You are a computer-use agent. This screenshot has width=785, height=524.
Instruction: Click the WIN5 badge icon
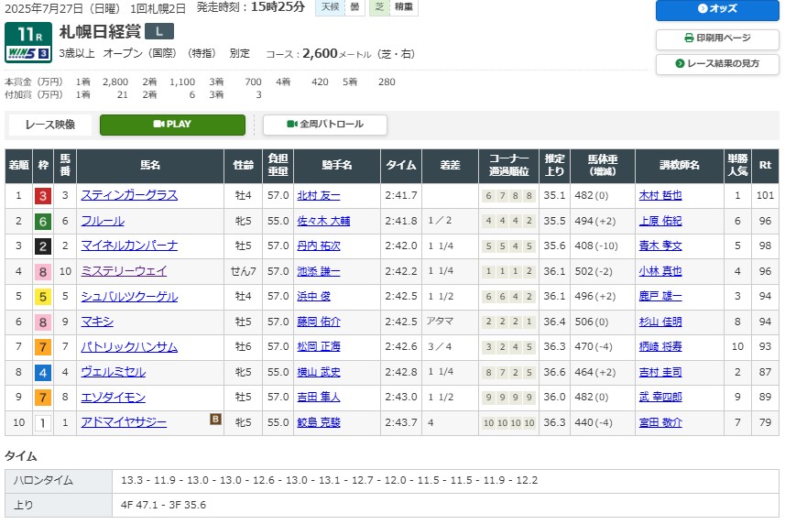click(x=27, y=54)
